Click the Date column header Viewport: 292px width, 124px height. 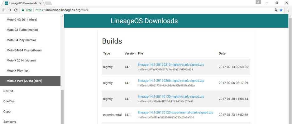tap(222, 53)
